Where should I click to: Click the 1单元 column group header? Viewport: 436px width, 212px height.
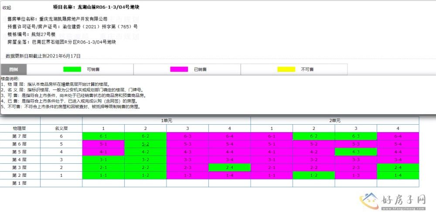point(166,120)
